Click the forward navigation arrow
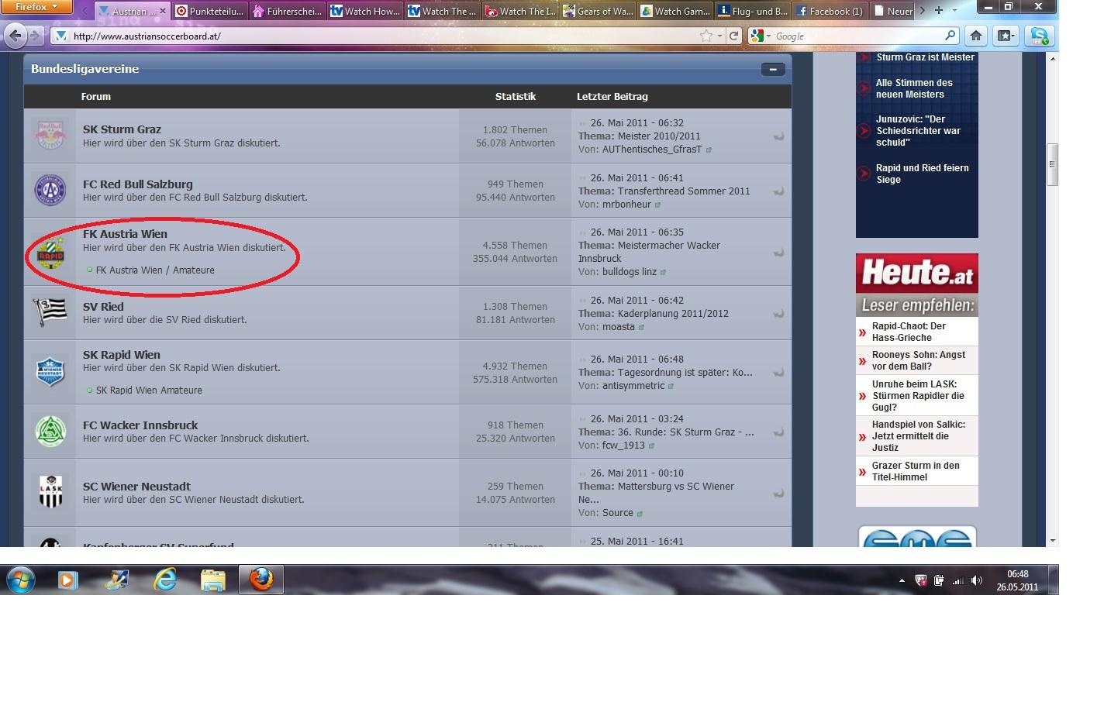Image resolution: width=1104 pixels, height=702 pixels. (x=36, y=36)
